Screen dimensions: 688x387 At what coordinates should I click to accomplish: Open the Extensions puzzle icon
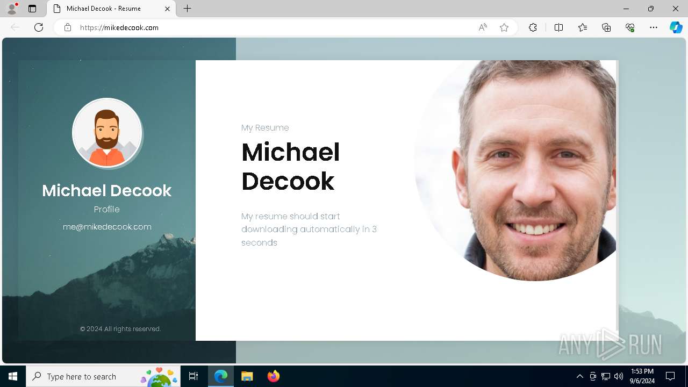point(533,27)
